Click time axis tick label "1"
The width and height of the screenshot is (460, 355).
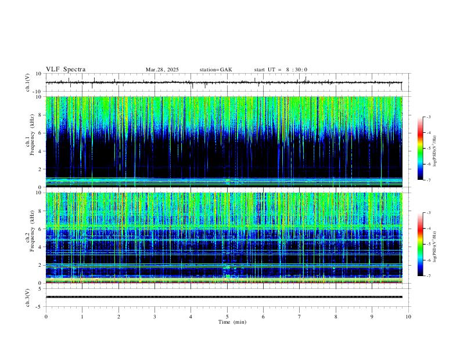pyautogui.click(x=82, y=317)
